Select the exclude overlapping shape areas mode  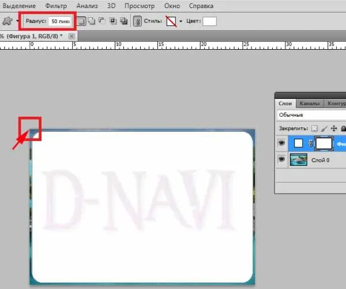pos(124,21)
